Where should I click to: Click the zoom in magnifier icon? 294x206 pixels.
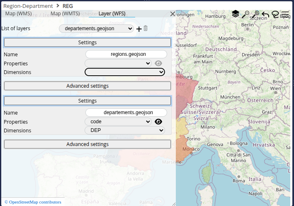click(256, 14)
